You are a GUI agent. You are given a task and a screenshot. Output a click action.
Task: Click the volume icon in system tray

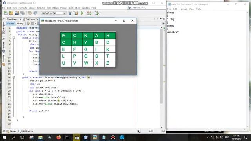pyautogui.click(x=217, y=137)
